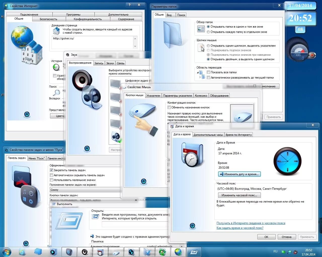Click the RU language indicator in tray

pos(275,251)
